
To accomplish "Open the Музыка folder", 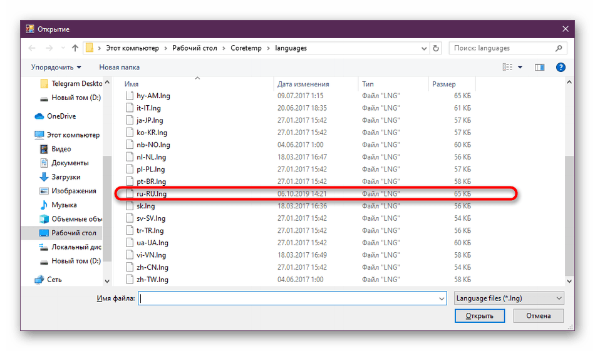I will pos(58,205).
